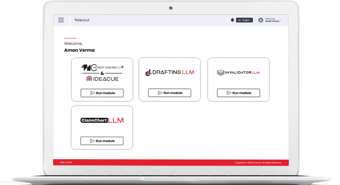Run the Novelty Checker & Ideacue module
Screen dimensions: 340x185
tap(102, 93)
